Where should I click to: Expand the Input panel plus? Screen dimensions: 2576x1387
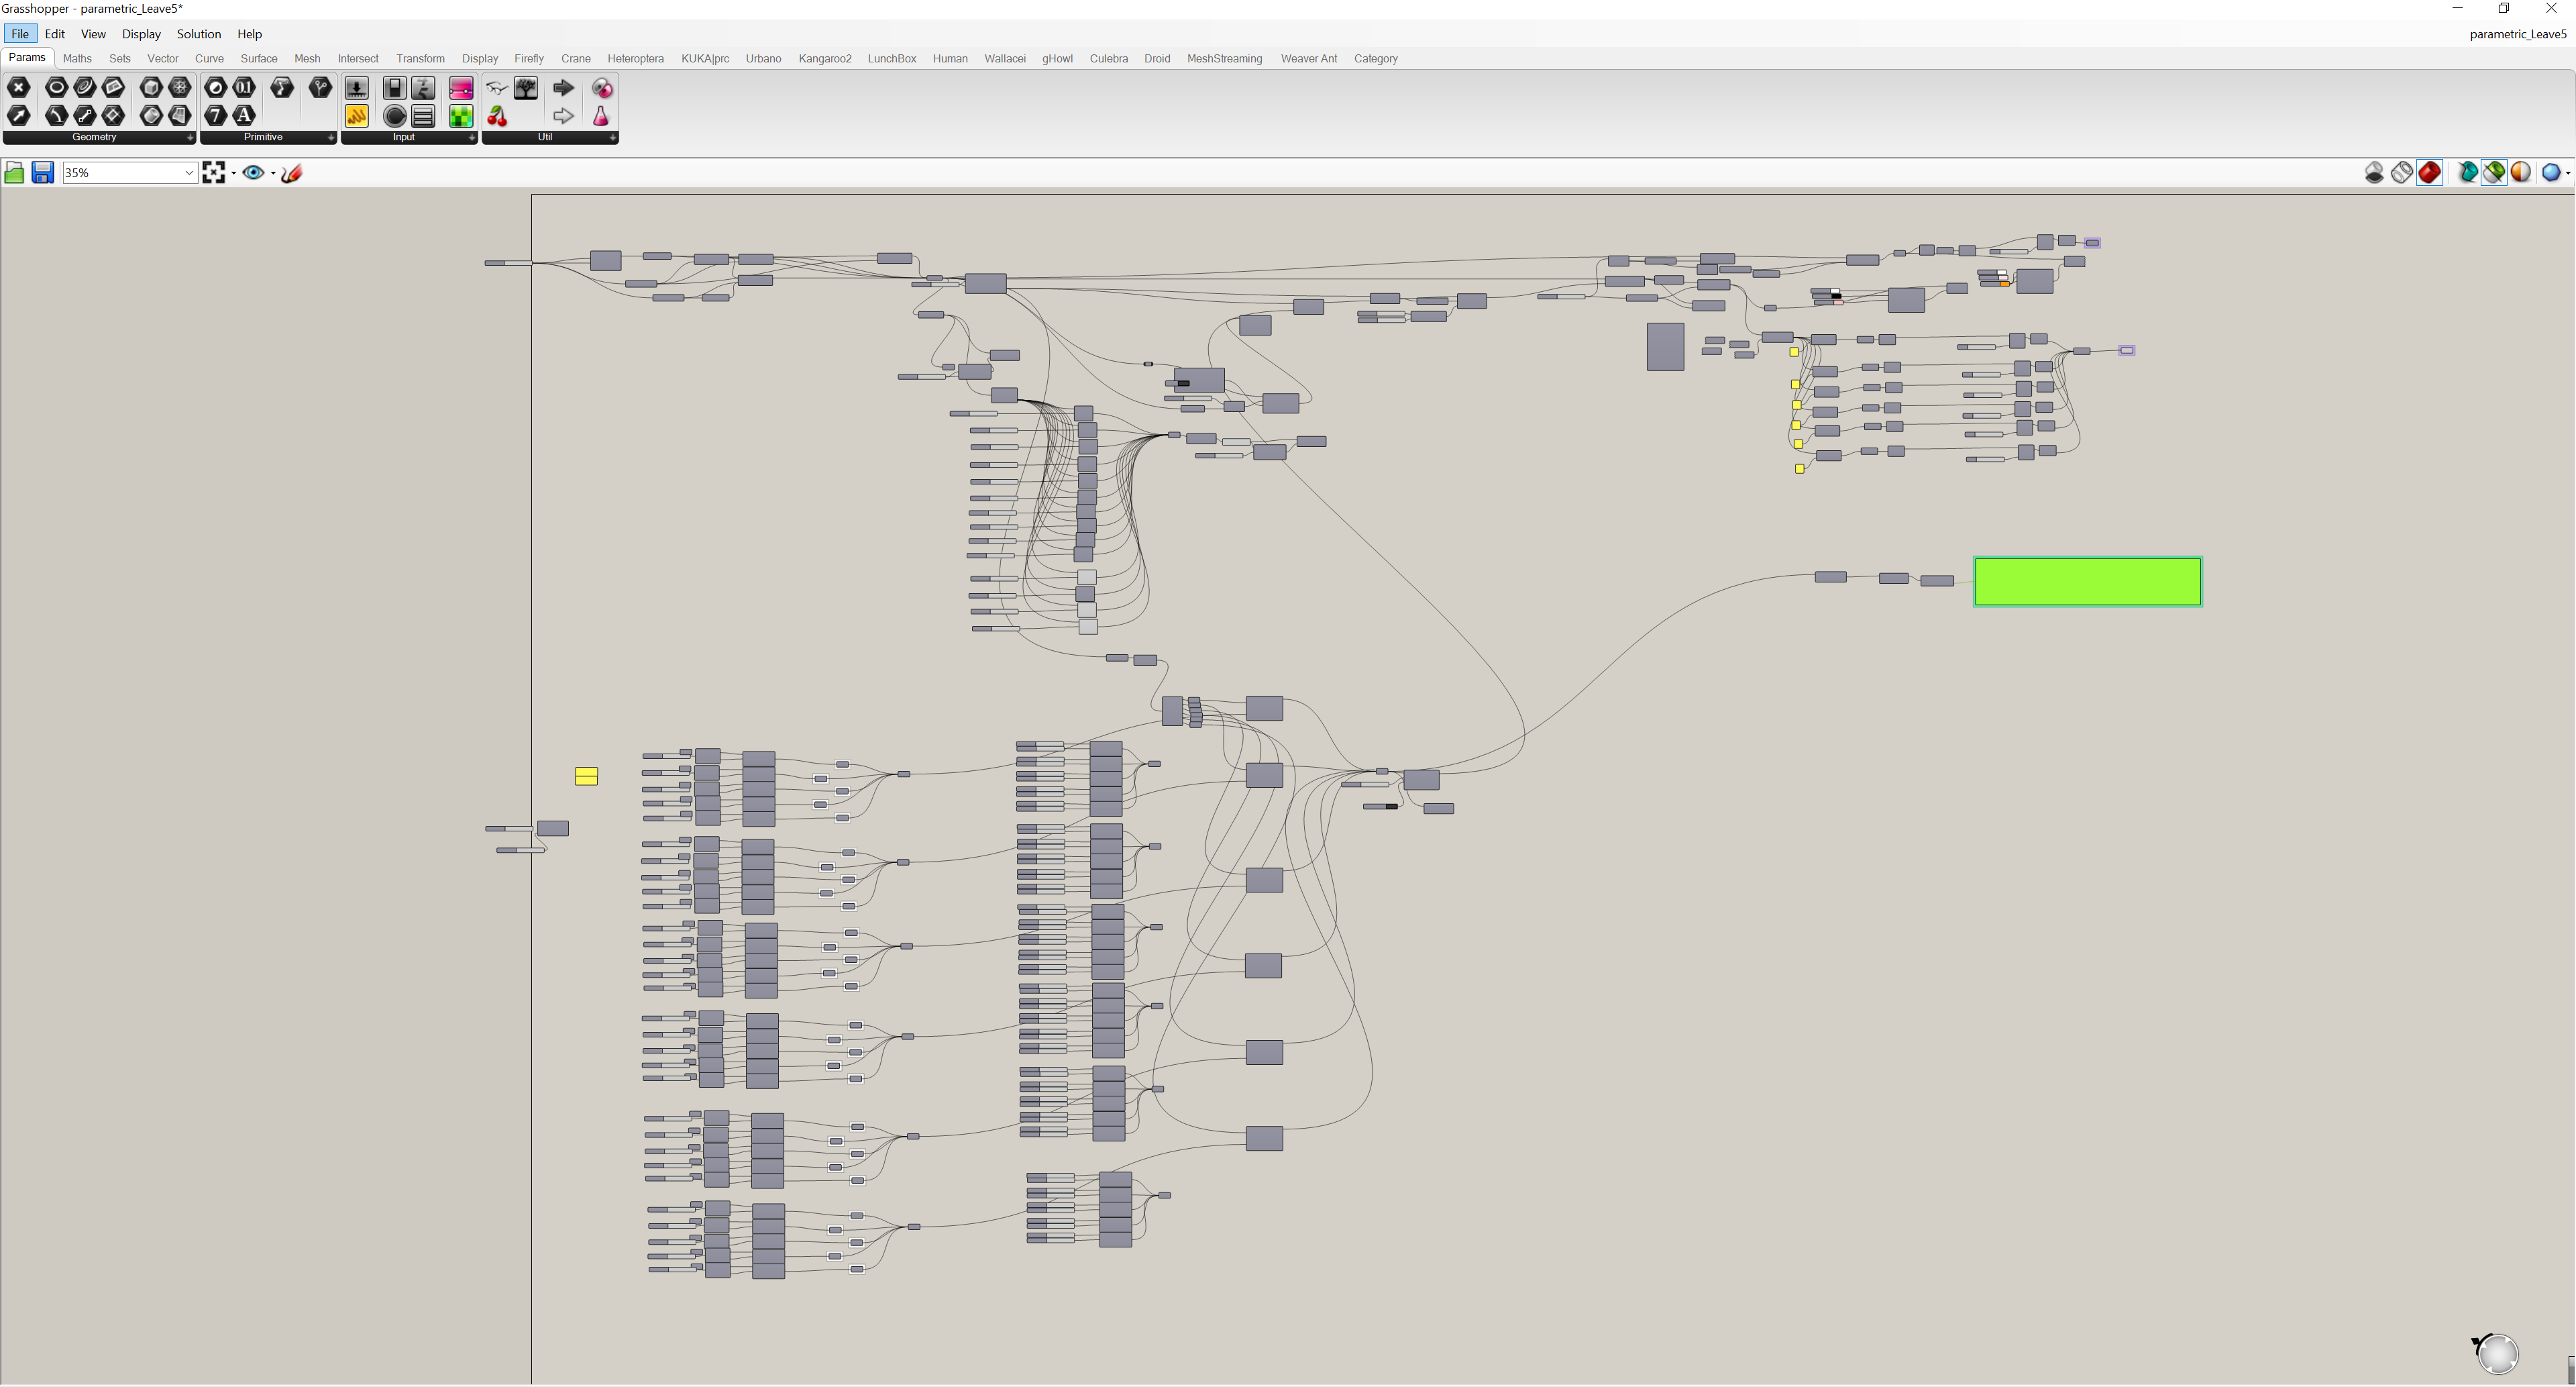pyautogui.click(x=472, y=138)
